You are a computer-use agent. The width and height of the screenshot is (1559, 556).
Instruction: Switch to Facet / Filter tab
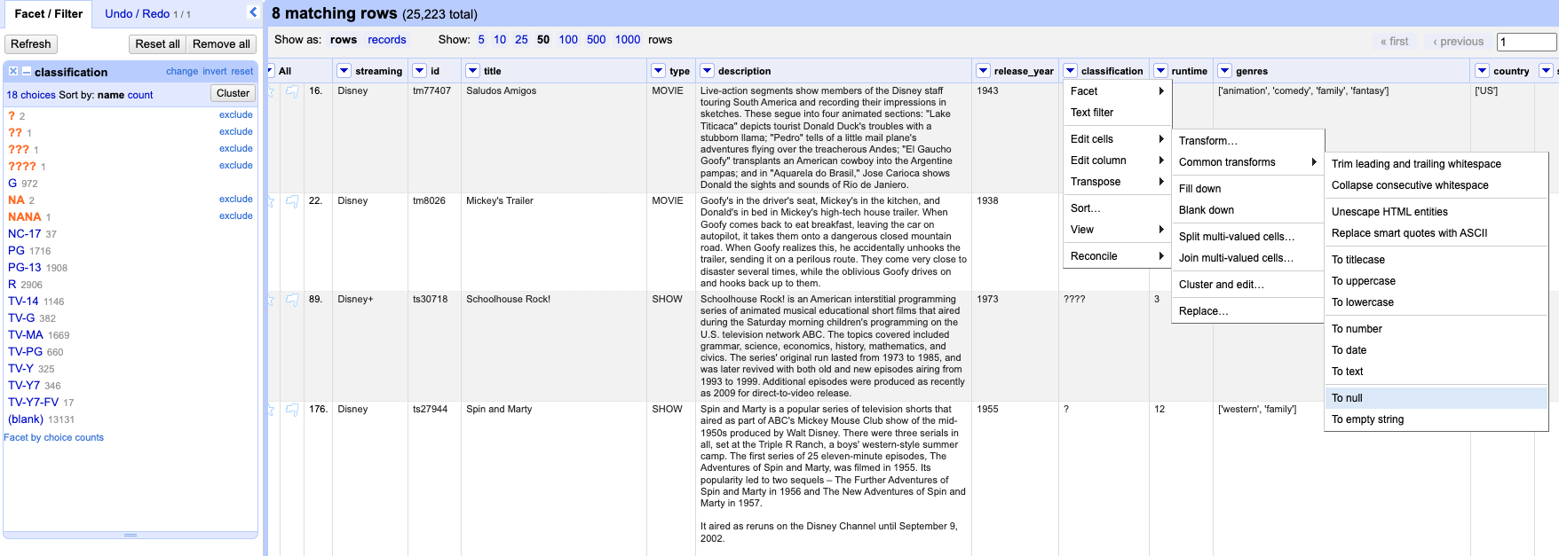click(49, 13)
